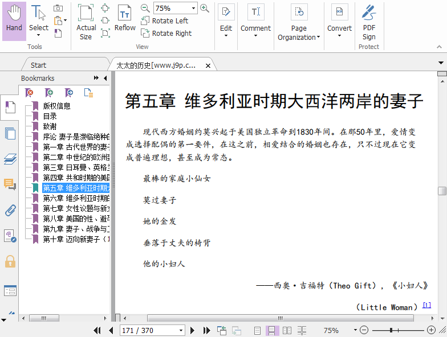This screenshot has height=337, width=447.
Task: Click the Fit Width icon
Action: (105, 20)
